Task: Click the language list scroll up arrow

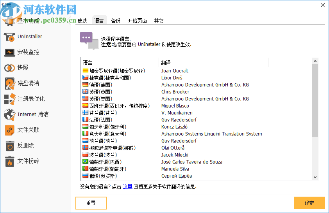Action: [315, 61]
